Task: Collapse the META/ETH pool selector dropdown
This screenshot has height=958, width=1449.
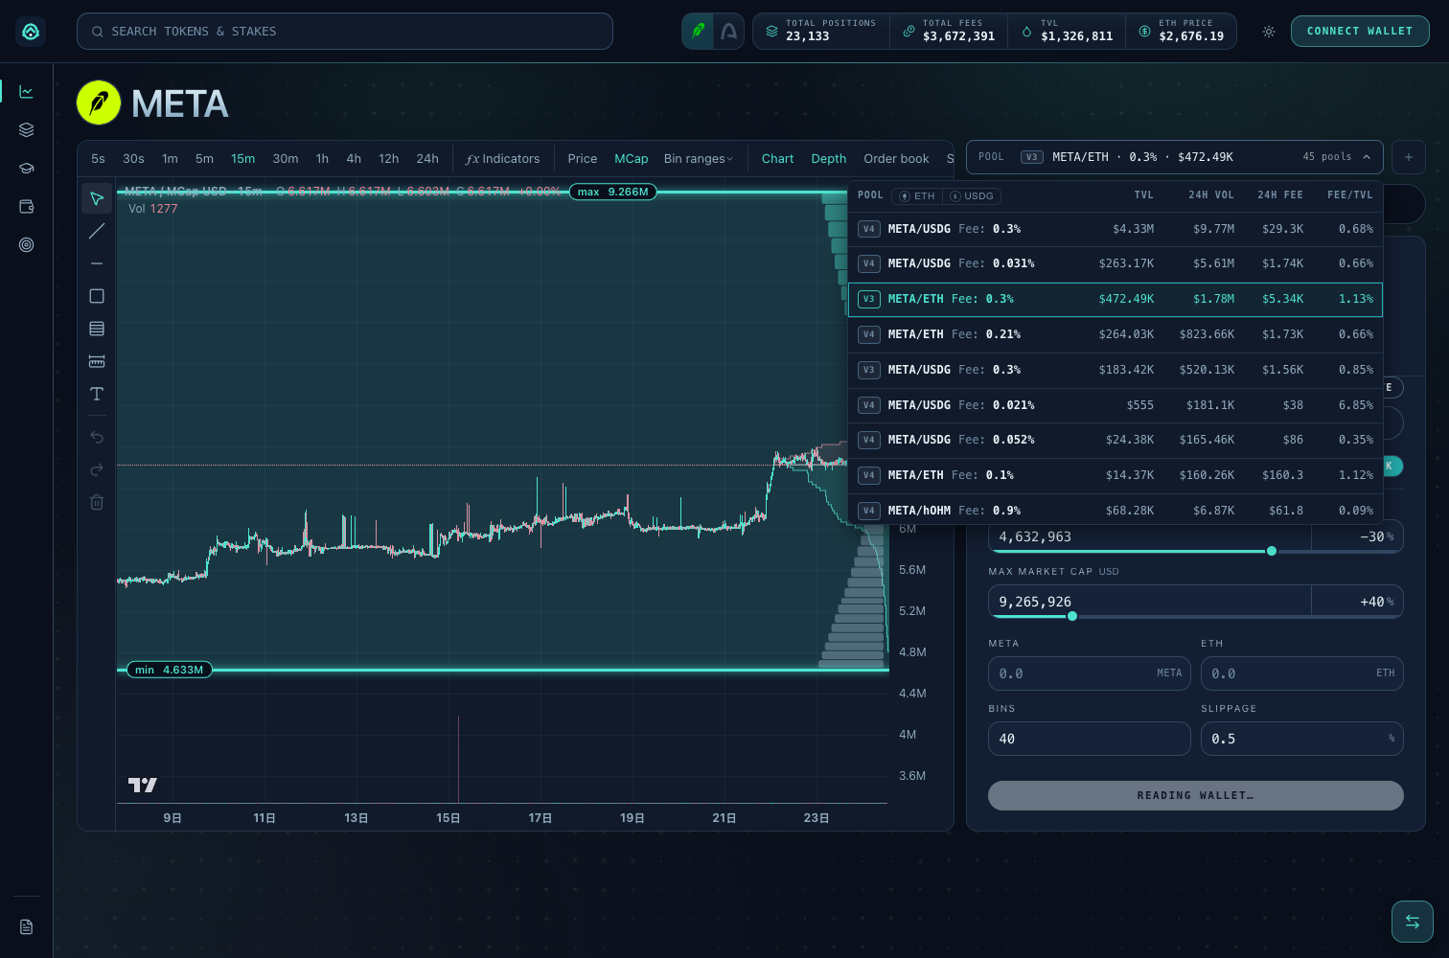Action: 1175,157
